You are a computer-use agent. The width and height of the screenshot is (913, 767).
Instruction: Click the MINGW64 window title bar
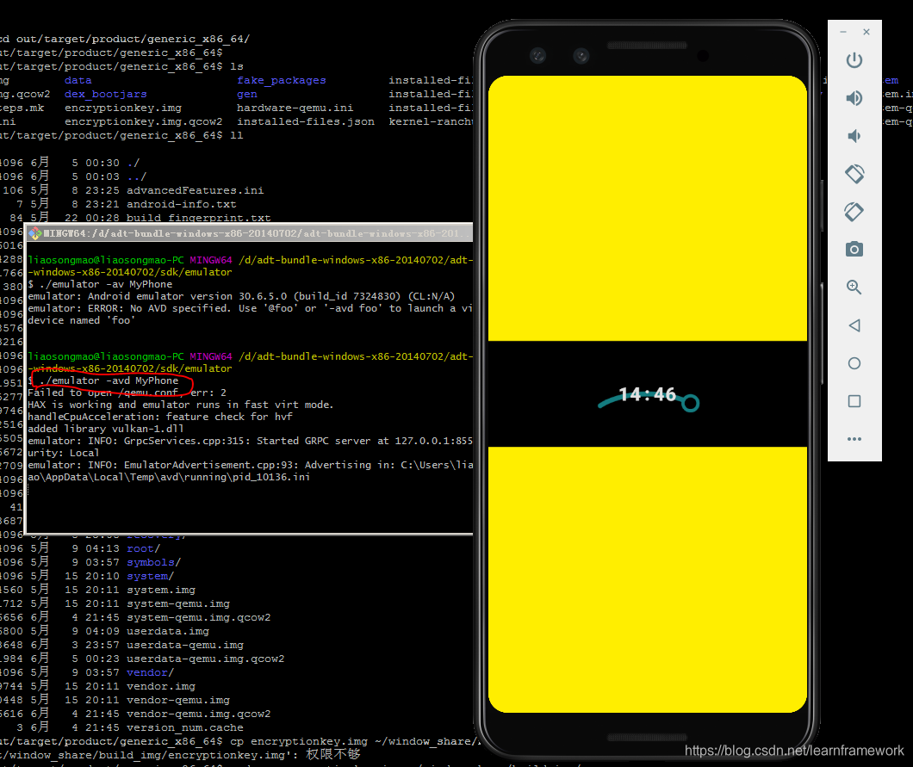[x=251, y=233]
